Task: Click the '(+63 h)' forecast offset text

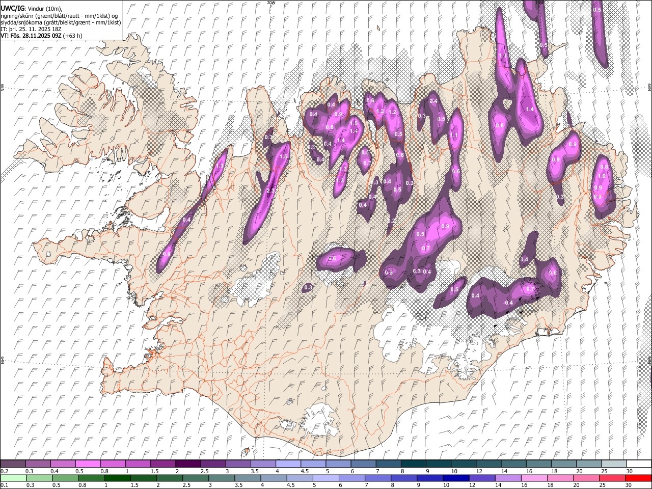Action: (73, 36)
